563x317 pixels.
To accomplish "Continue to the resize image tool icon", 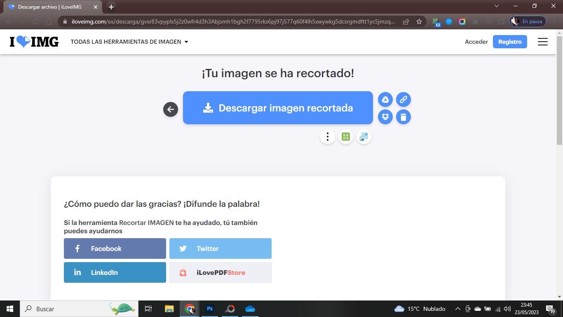I will 364,137.
